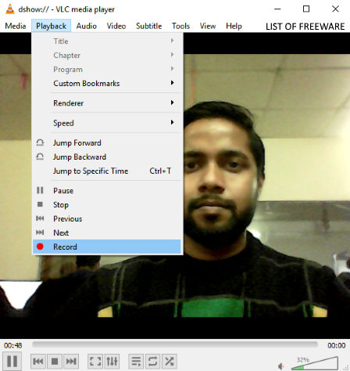Click the Jump Forward icon
The height and width of the screenshot is (371, 350).
point(40,142)
